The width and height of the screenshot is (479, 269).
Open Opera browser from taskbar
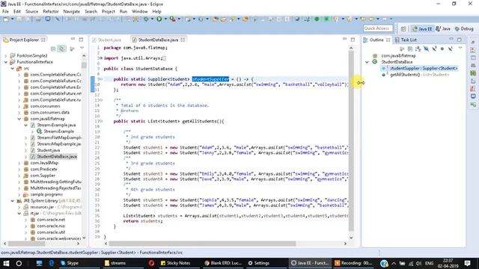click(151, 263)
